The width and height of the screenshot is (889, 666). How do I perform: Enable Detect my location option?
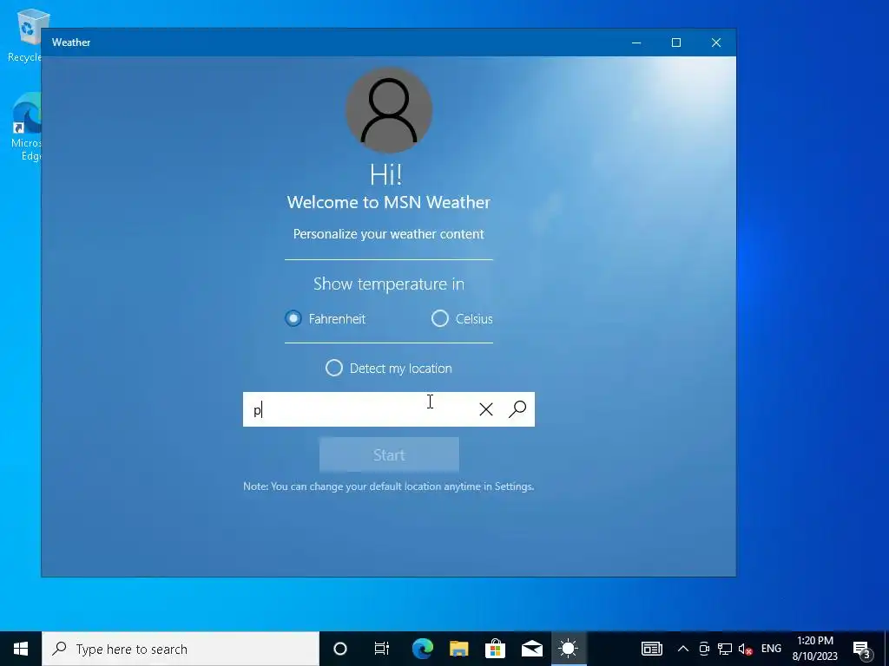click(389, 368)
